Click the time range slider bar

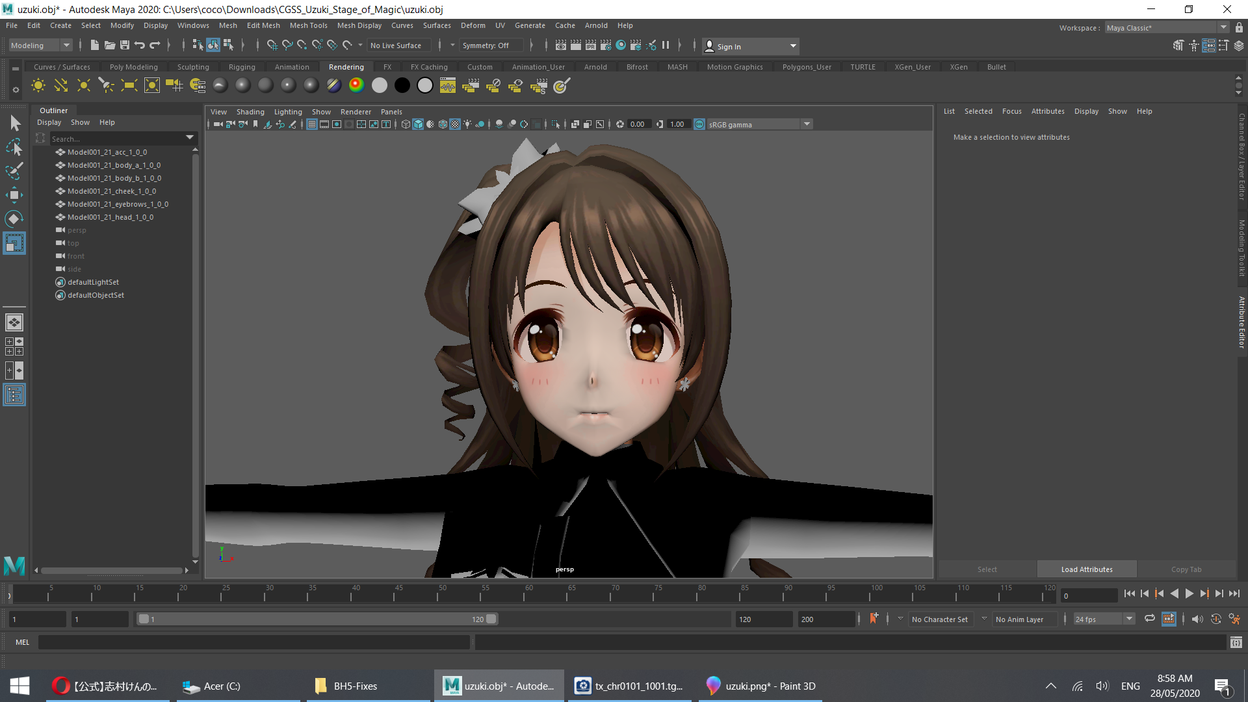click(317, 619)
